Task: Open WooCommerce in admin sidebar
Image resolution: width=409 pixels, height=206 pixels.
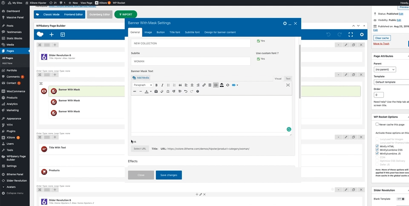Action: (x=16, y=92)
